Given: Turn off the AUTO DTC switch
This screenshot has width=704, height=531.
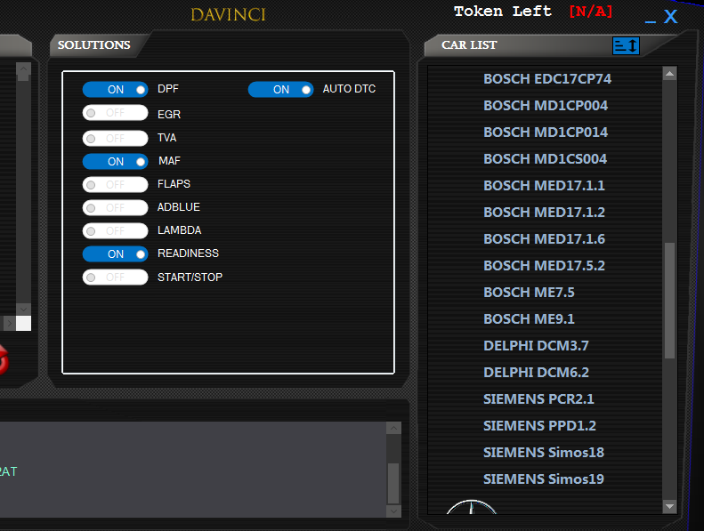Looking at the screenshot, I should 281,89.
